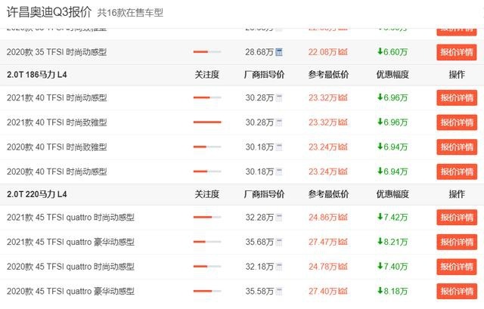Image resolution: width=484 pixels, height=309 pixels.
Task: Show price trend chart icon next to 27.40万
Action: (343, 291)
